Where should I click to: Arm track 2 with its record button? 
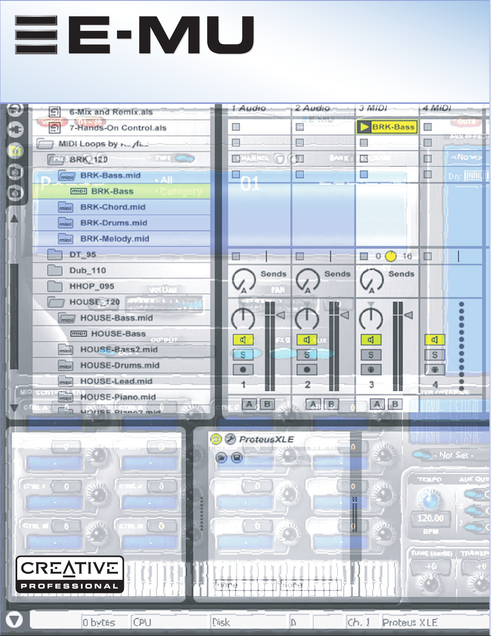coord(307,370)
